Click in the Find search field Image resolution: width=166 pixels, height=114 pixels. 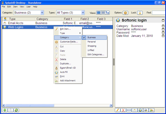tap(158, 13)
